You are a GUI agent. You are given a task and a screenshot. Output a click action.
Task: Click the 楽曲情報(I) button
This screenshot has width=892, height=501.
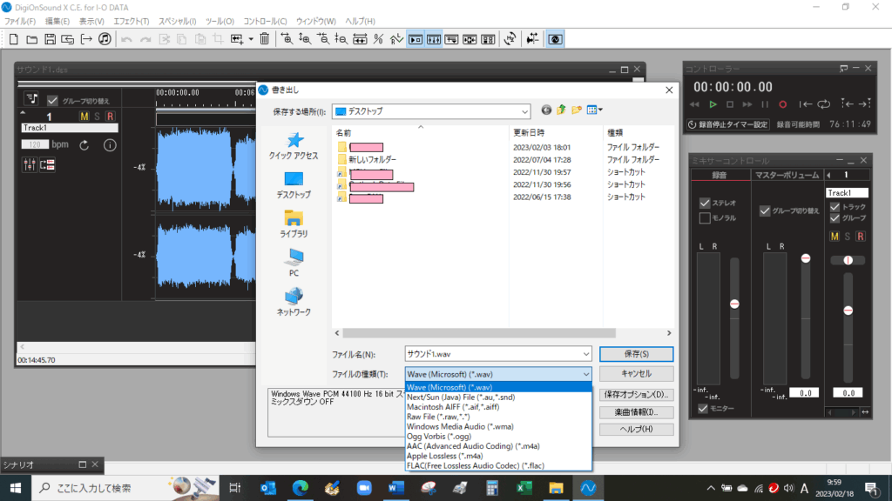pos(636,411)
